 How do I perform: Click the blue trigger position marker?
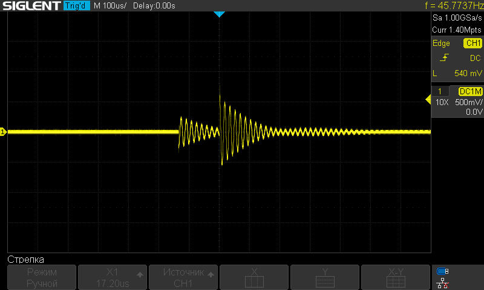[x=220, y=14]
